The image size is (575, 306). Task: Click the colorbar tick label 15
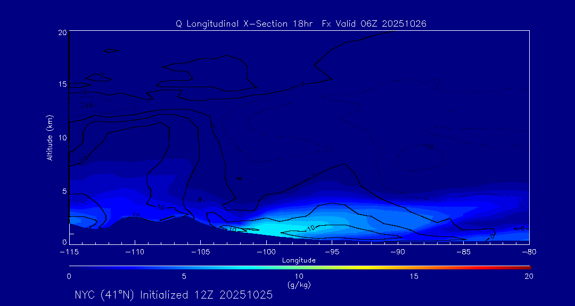click(x=414, y=276)
